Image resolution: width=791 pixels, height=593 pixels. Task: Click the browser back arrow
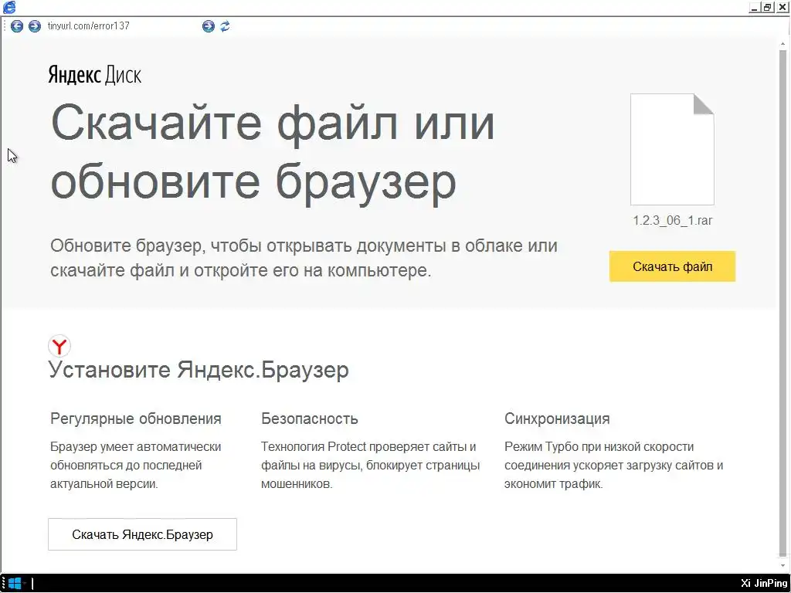click(17, 26)
